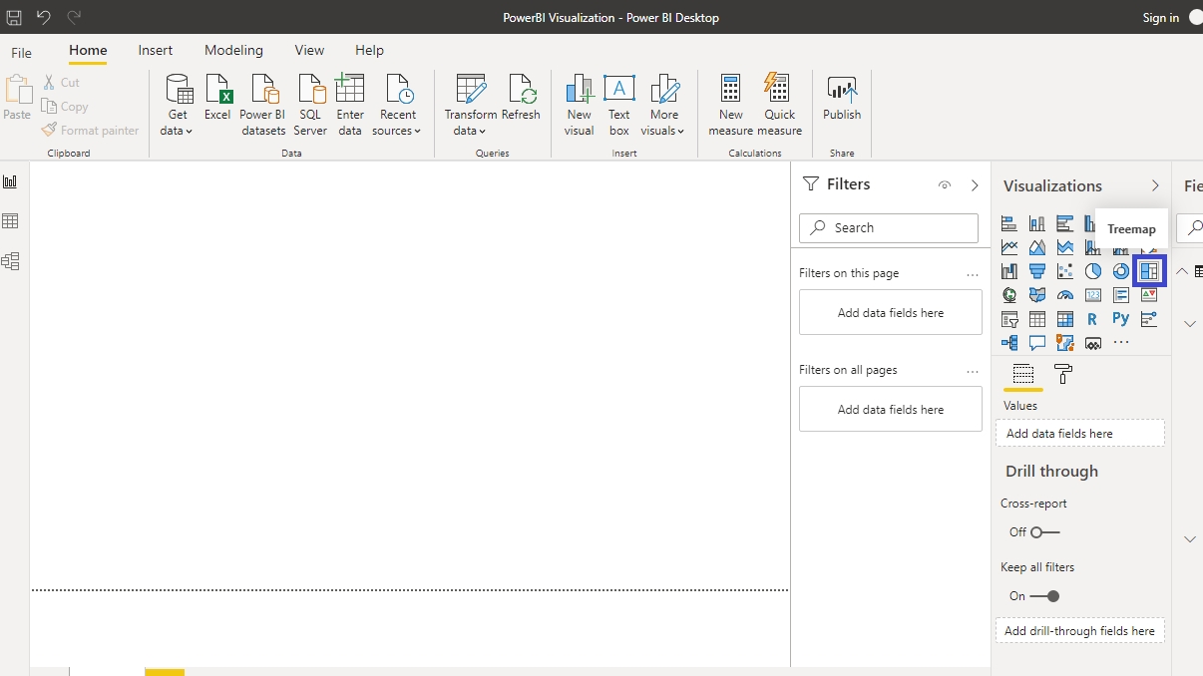Switch off Keep all filters toggle
The image size is (1203, 676).
pos(1044,596)
